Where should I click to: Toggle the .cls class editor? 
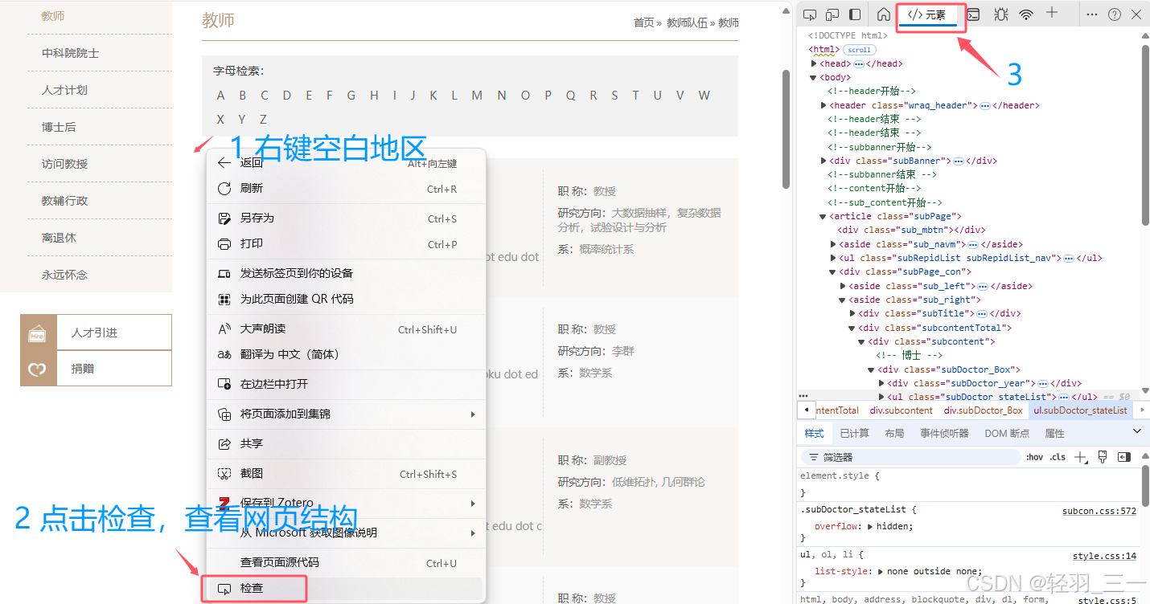tap(1057, 456)
